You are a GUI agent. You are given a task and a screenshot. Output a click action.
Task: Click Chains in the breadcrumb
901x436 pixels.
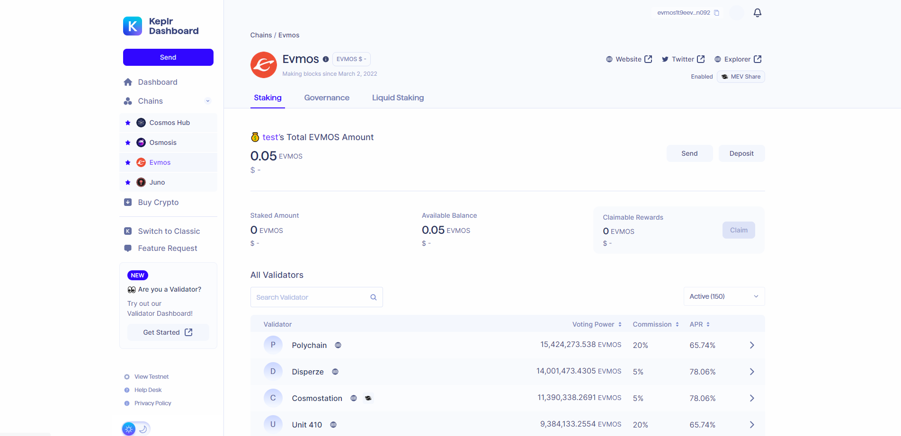coord(261,35)
